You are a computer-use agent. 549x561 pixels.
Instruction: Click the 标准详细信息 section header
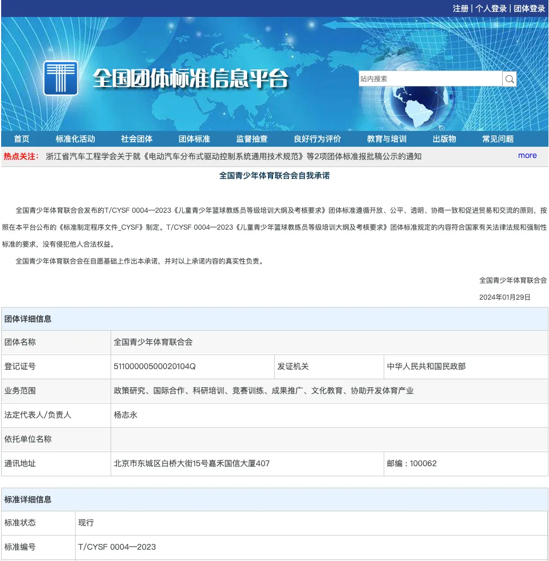(x=275, y=499)
